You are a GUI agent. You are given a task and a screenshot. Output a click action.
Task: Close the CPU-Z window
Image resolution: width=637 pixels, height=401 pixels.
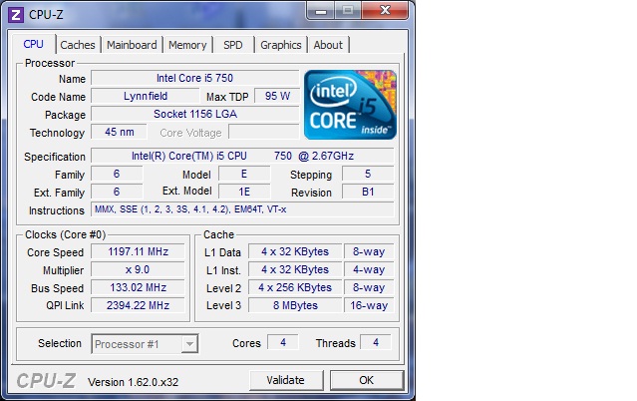pos(385,10)
